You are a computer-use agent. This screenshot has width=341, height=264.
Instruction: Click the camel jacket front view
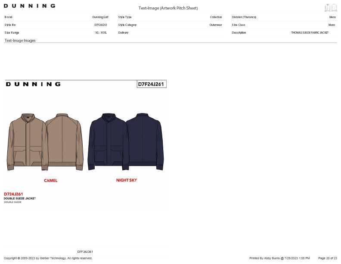28,142
